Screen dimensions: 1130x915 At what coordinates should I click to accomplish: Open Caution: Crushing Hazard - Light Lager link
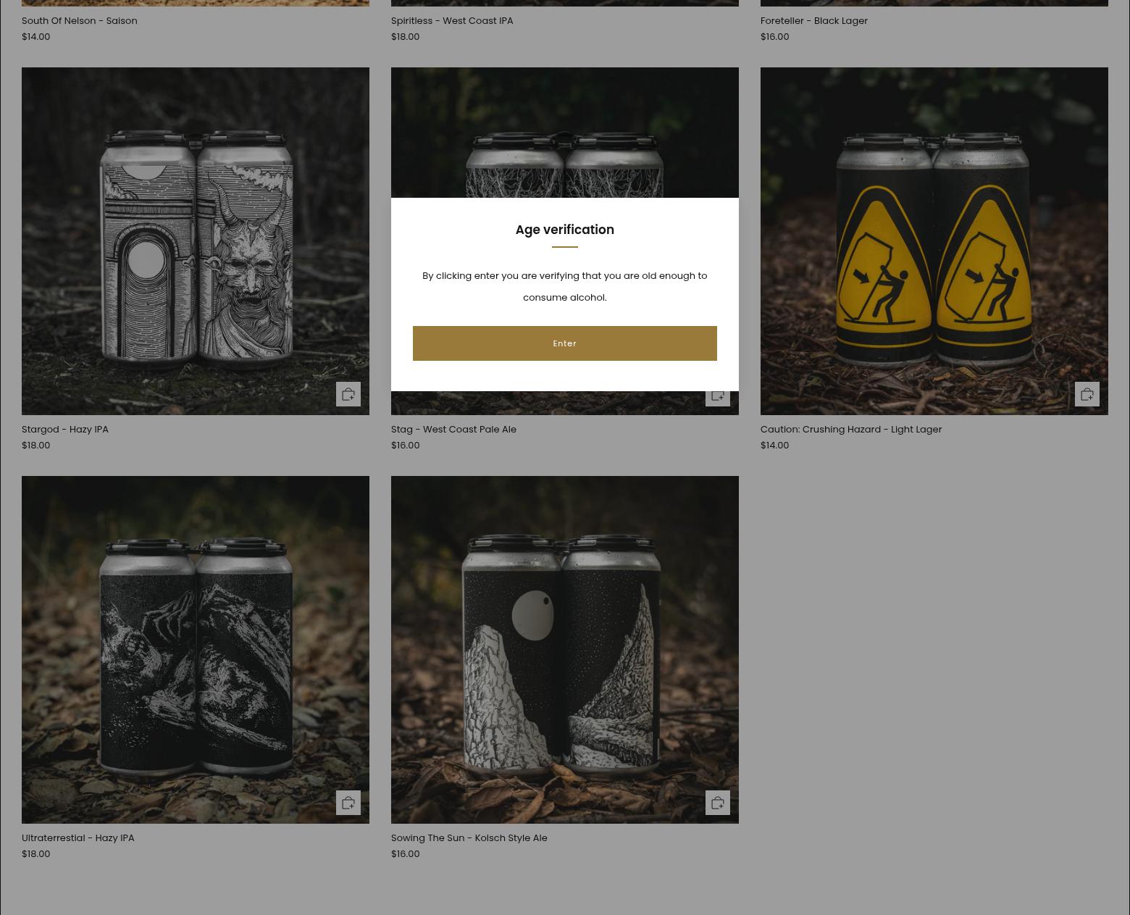pyautogui.click(x=850, y=430)
